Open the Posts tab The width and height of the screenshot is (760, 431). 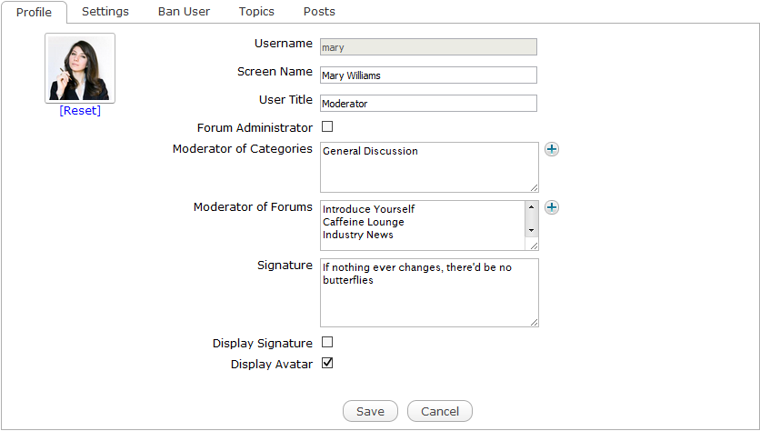pyautogui.click(x=319, y=12)
